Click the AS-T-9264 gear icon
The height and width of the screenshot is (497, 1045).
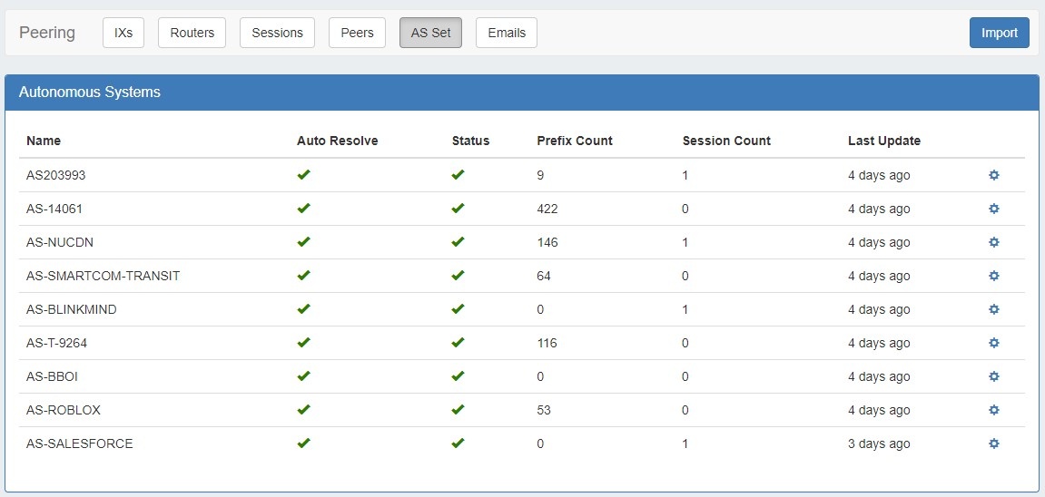coord(993,343)
